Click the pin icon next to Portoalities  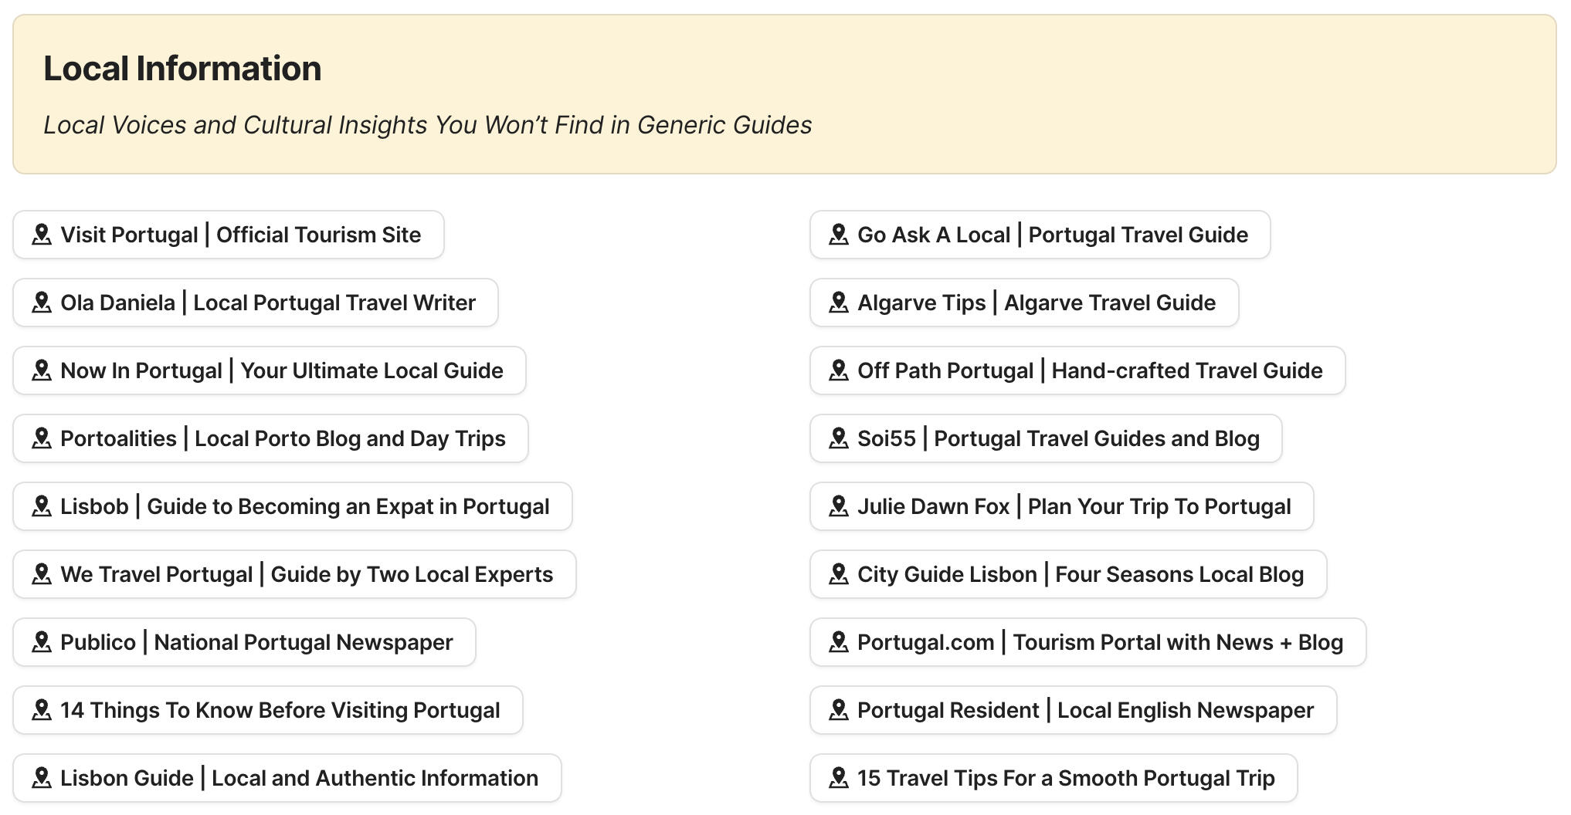[42, 438]
